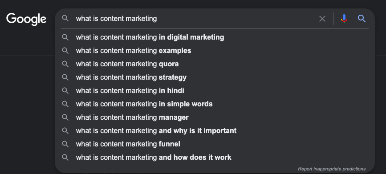Open 'Report inappropriate predictions' link
The width and height of the screenshot is (386, 174).
pyautogui.click(x=332, y=169)
